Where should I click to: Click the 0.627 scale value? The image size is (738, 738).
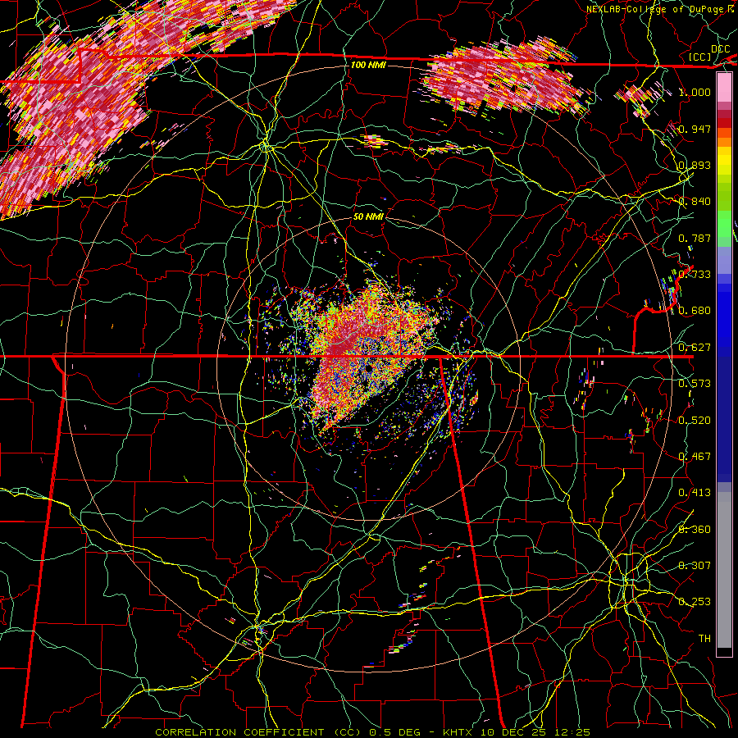pos(695,348)
